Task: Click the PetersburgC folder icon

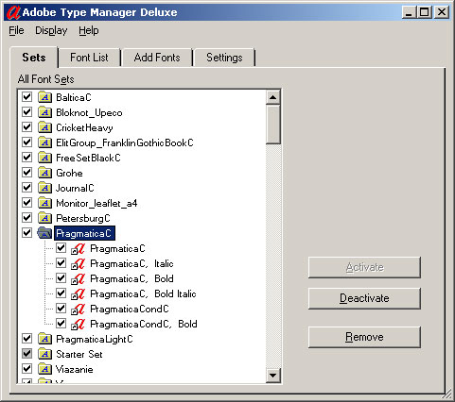Action: point(44,218)
